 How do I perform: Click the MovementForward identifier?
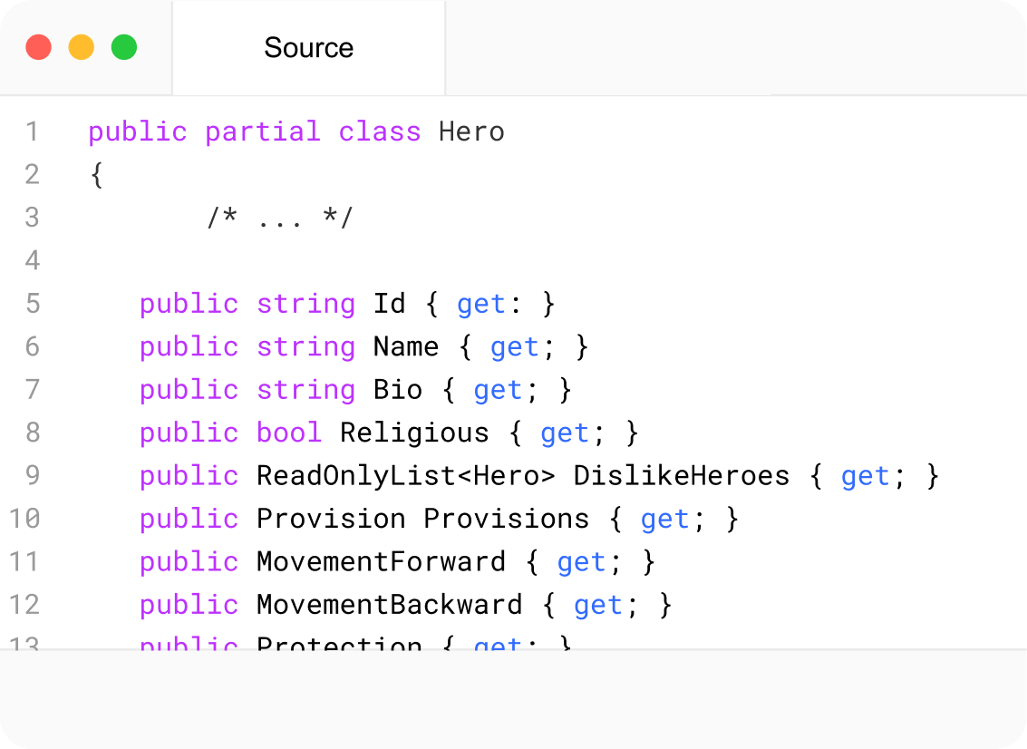(382, 561)
